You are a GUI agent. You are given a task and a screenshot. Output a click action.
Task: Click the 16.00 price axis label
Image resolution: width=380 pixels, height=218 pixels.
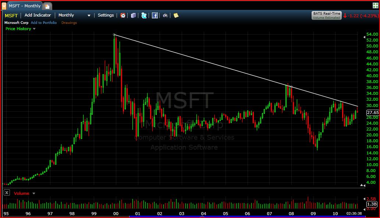[372, 147]
